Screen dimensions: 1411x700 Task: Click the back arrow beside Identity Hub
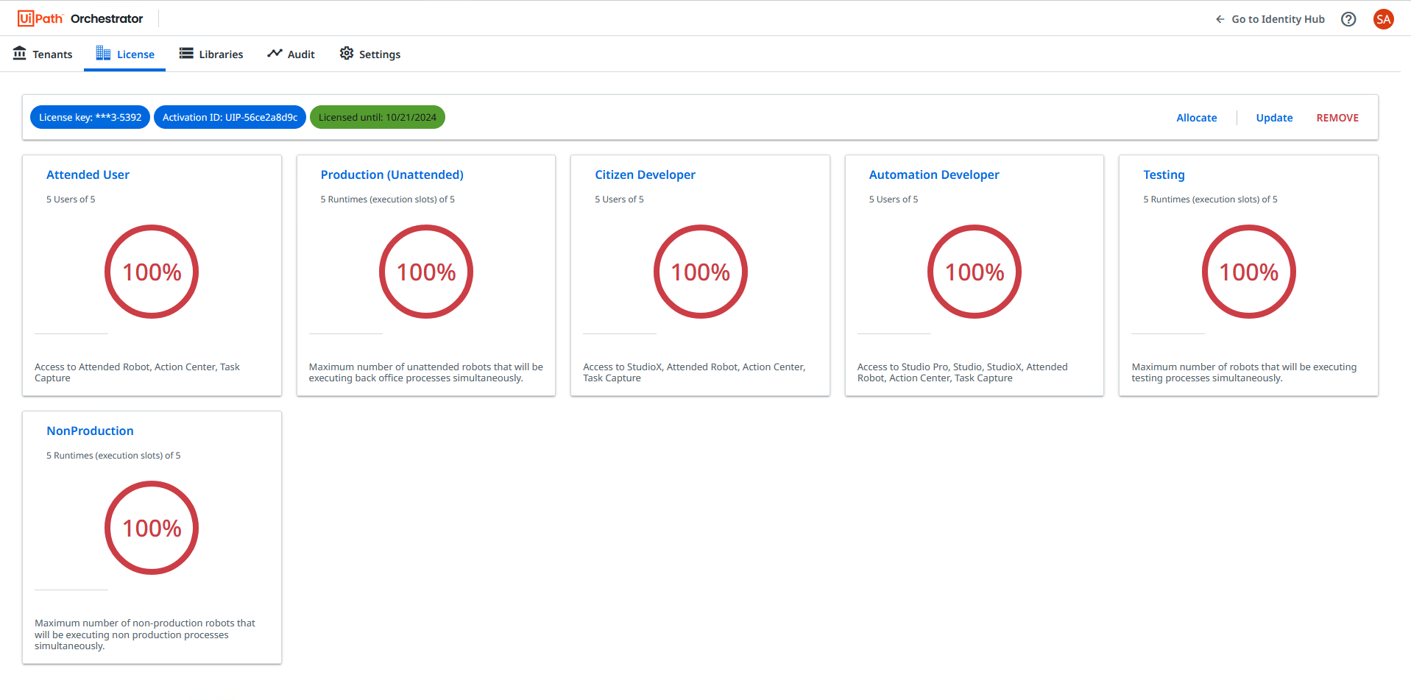click(x=1220, y=19)
